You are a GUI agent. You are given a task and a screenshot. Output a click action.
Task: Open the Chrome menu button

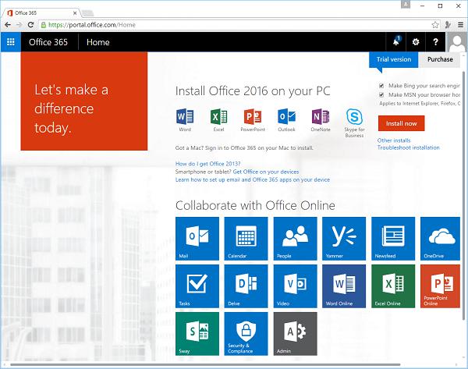[459, 25]
